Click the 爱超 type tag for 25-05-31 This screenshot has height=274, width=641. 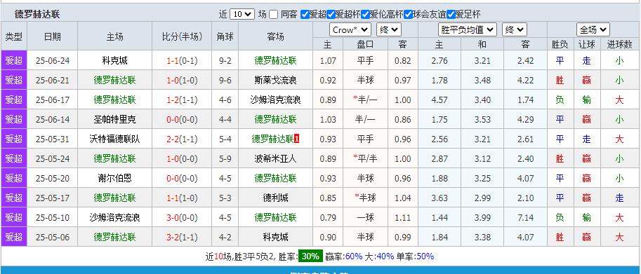(14, 139)
